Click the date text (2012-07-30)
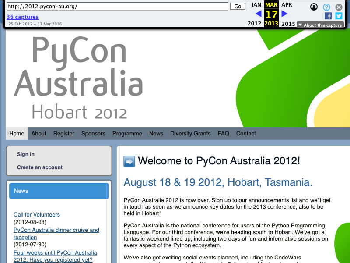This screenshot has height=263, width=350. pyautogui.click(x=30, y=245)
